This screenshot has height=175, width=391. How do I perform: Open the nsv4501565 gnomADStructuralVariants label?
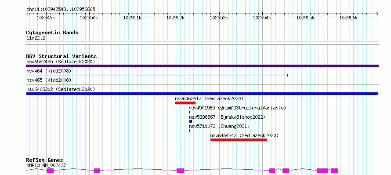click(x=237, y=108)
